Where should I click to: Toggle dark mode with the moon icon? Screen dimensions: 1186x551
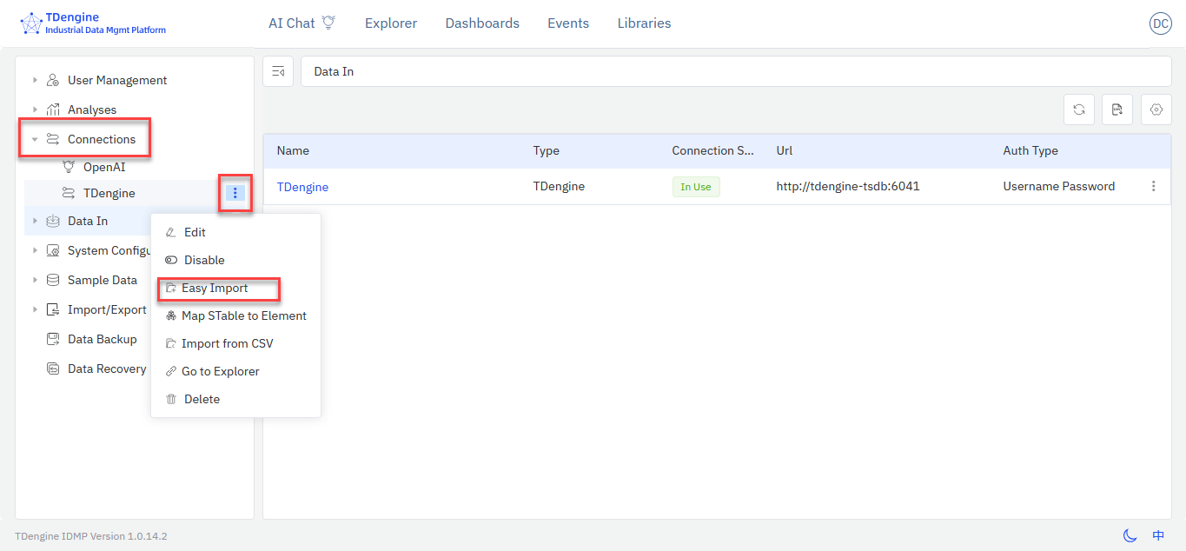click(1130, 535)
